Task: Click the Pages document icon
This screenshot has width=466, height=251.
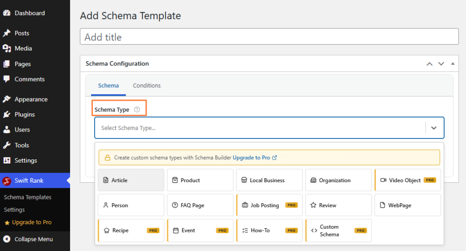Action: (x=6, y=64)
